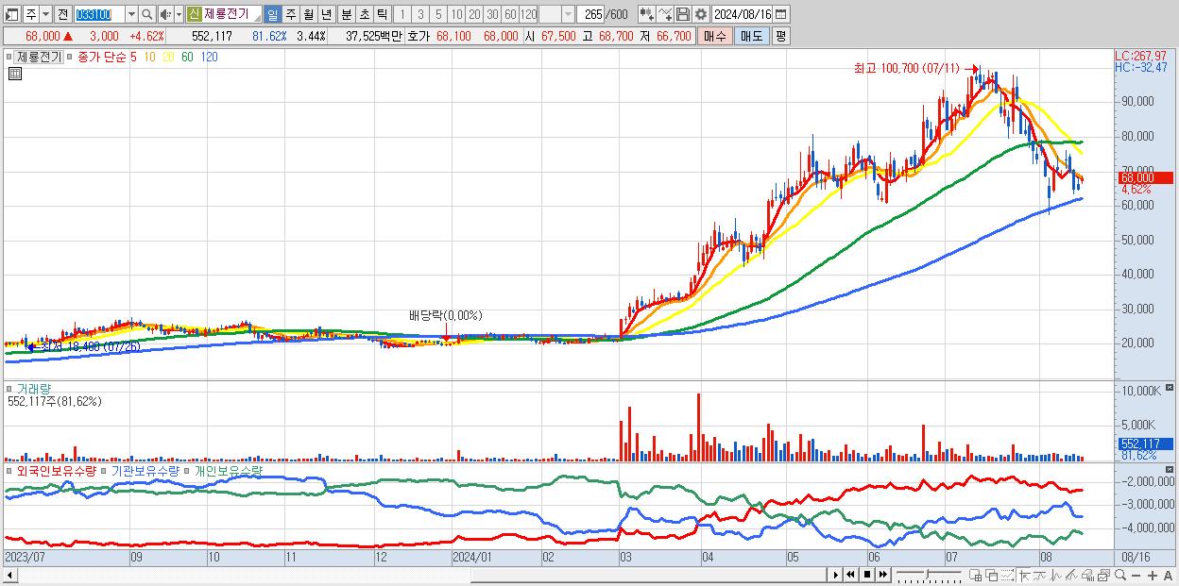Click the replay speed slider at bottom
The image size is (1179, 586).
point(929,575)
